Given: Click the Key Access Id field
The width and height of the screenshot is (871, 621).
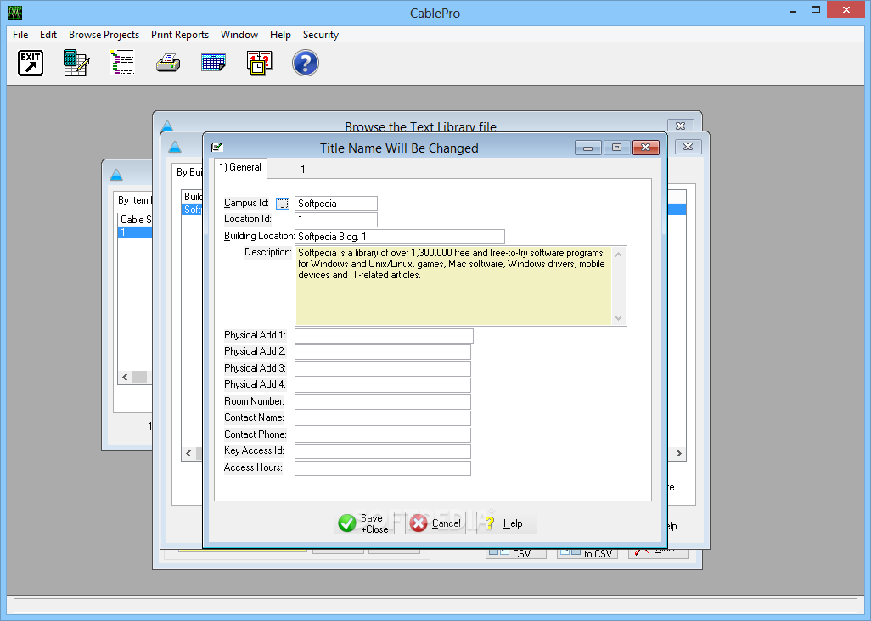Looking at the screenshot, I should pyautogui.click(x=383, y=451).
